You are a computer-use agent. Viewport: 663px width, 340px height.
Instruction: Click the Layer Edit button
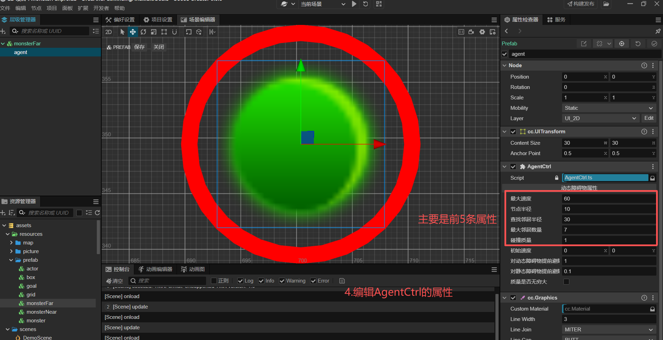[649, 118]
